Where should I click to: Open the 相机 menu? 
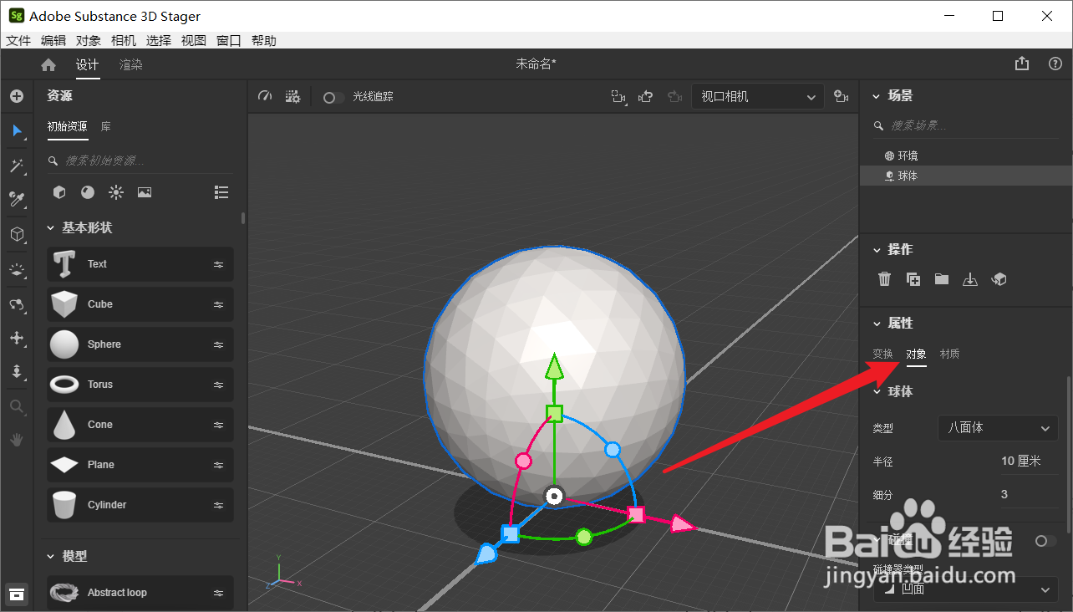(x=124, y=40)
